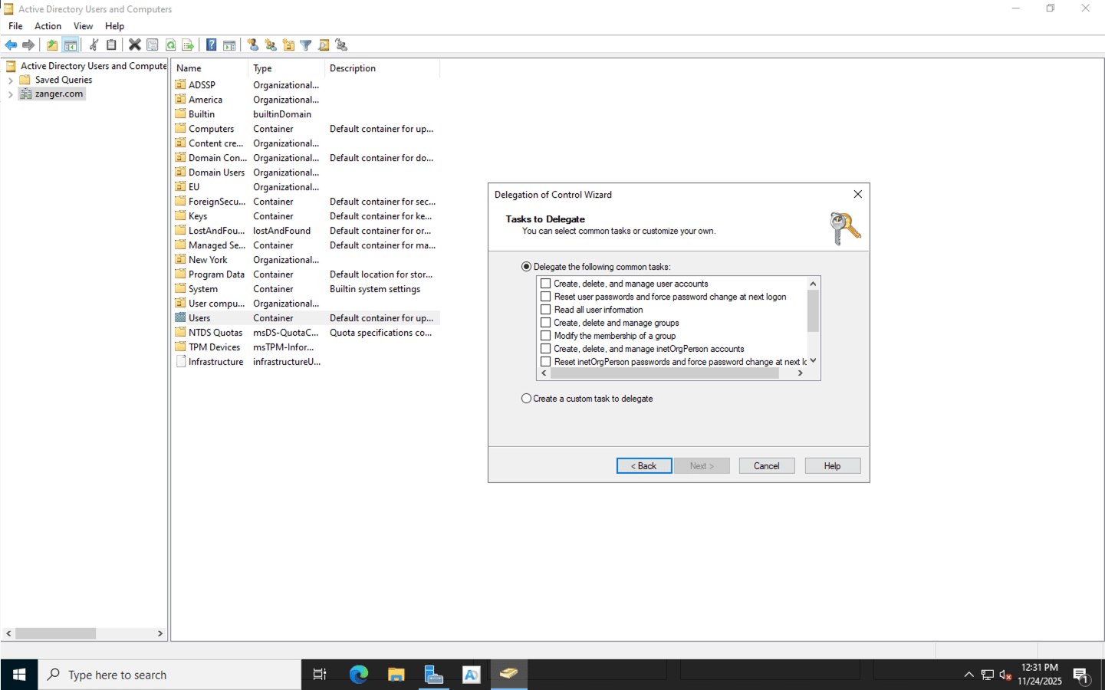The width and height of the screenshot is (1105, 690).
Task: Open the File menu
Action: point(15,26)
